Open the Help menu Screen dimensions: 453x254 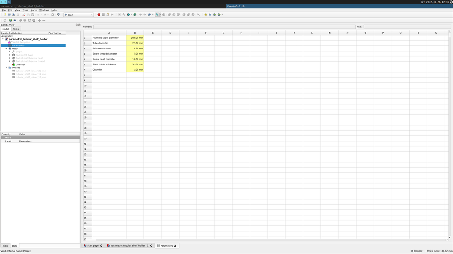(x=54, y=10)
